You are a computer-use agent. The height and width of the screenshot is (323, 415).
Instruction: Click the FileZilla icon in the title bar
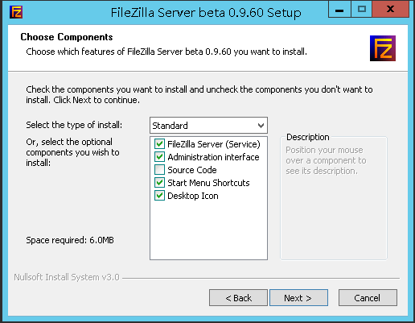(16, 12)
